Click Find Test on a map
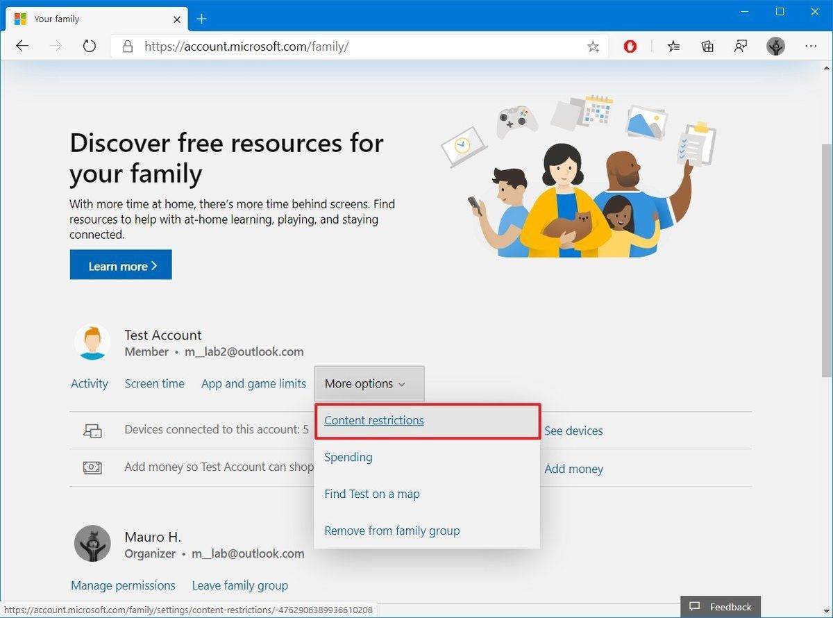Image resolution: width=833 pixels, height=618 pixels. point(372,494)
